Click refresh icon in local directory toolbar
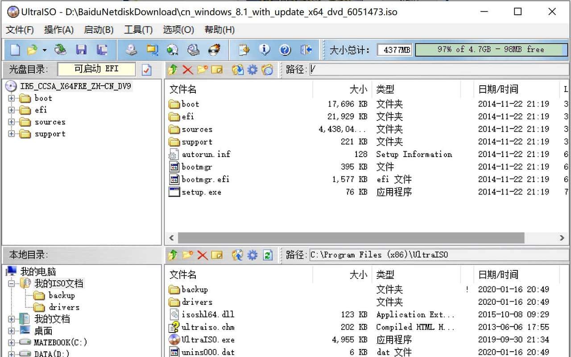Image resolution: width=571 pixels, height=357 pixels. coord(267,255)
